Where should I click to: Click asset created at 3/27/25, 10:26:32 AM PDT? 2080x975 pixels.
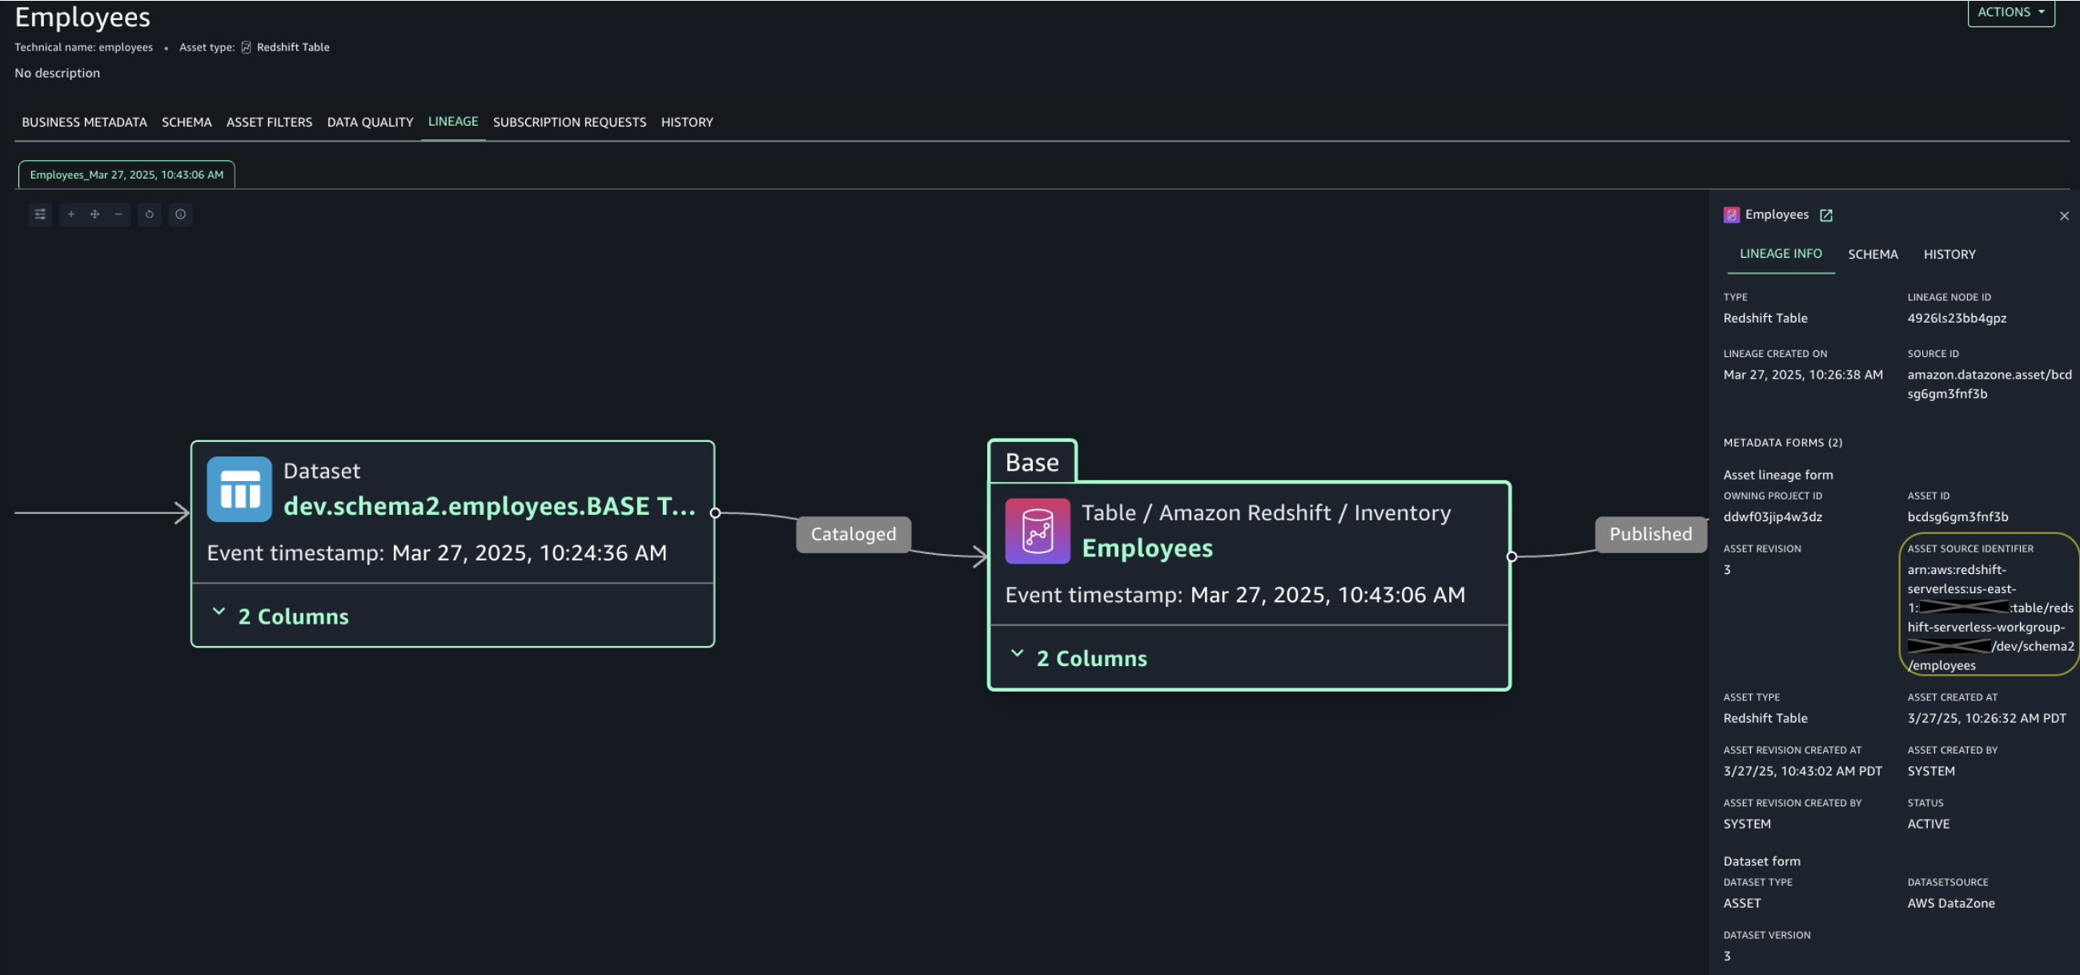1986,719
